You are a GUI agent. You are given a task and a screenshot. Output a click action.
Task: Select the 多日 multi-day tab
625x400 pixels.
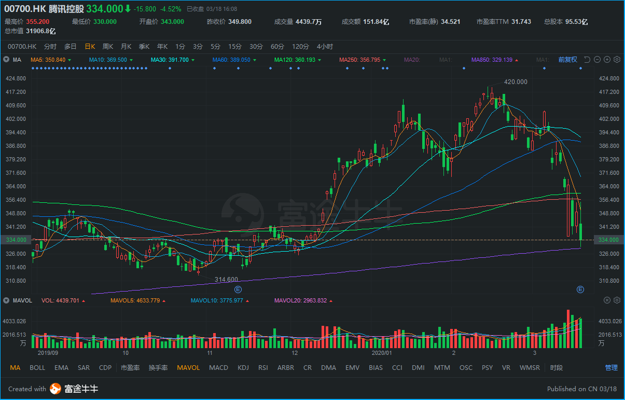[x=71, y=46]
